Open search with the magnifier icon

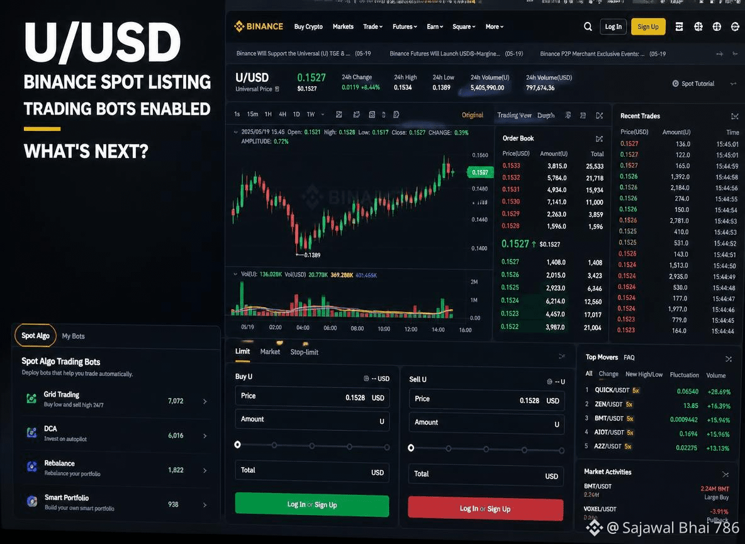(588, 26)
